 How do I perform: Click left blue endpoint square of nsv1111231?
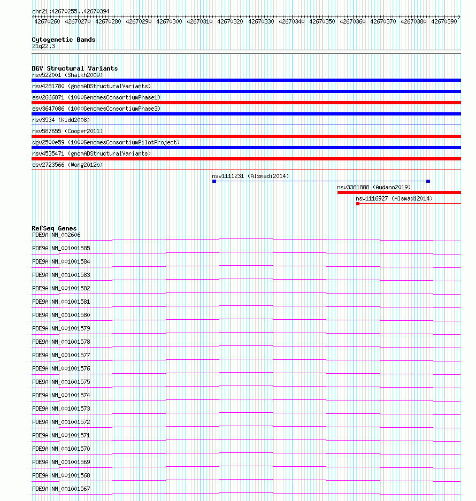214,181
